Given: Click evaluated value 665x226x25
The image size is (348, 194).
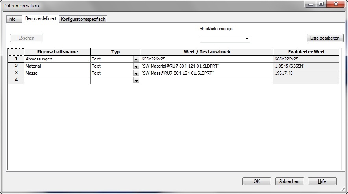Looking at the screenshot, I should coord(306,59).
